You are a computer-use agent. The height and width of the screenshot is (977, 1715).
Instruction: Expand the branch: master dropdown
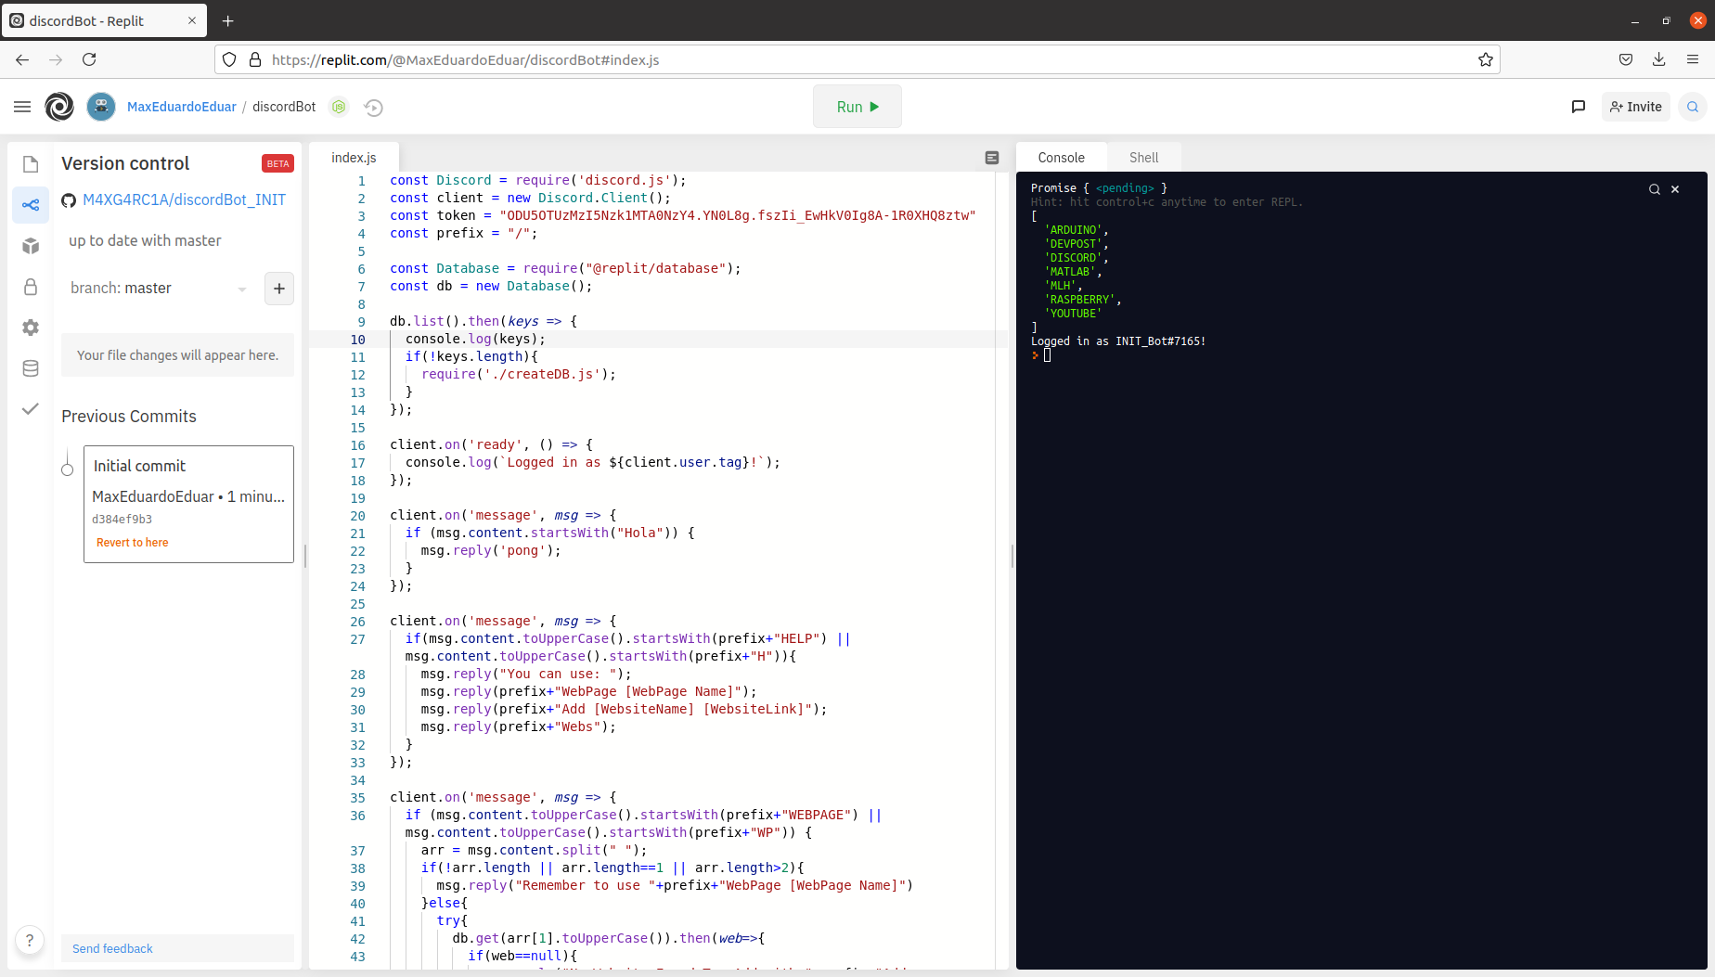pos(159,289)
